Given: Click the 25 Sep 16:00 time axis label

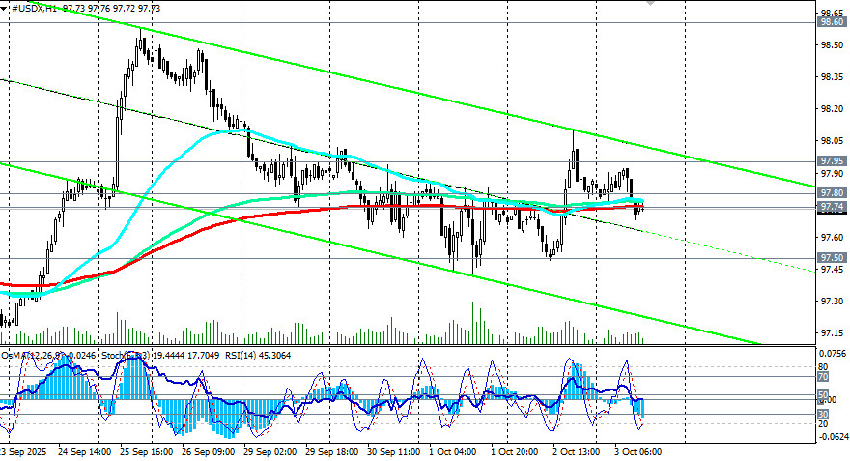Looking at the screenshot, I should (147, 451).
